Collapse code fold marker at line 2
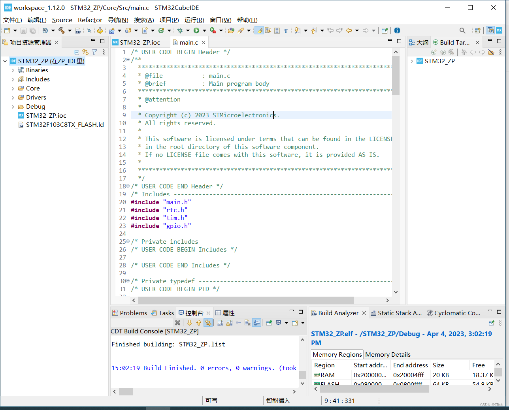 tap(128, 60)
